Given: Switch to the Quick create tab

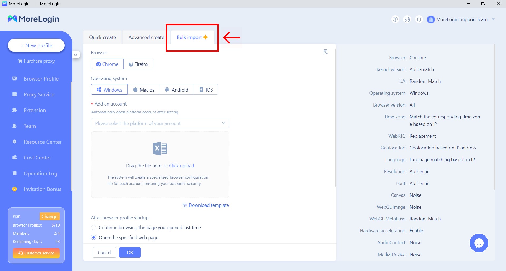Looking at the screenshot, I should tap(103, 37).
